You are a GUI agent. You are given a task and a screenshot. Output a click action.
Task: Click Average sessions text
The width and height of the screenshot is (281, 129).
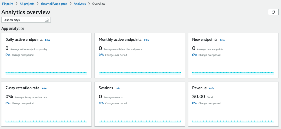pyautogui.click(x=113, y=97)
